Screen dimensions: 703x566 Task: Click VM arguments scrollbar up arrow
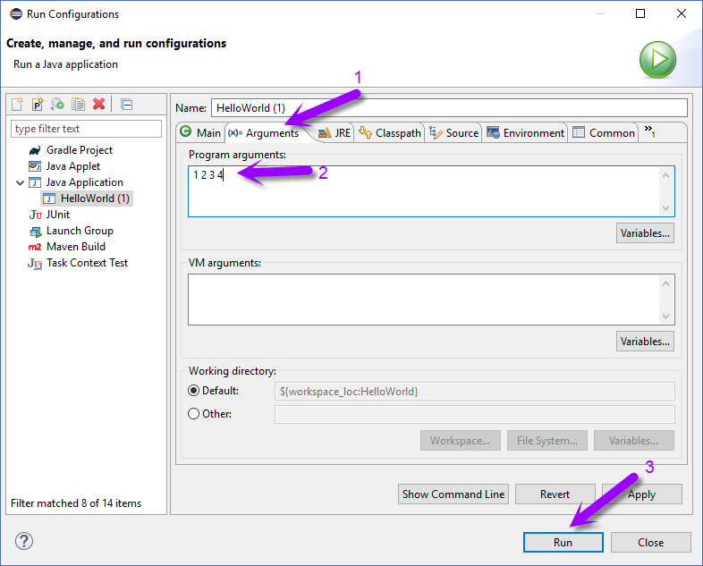[x=665, y=283]
